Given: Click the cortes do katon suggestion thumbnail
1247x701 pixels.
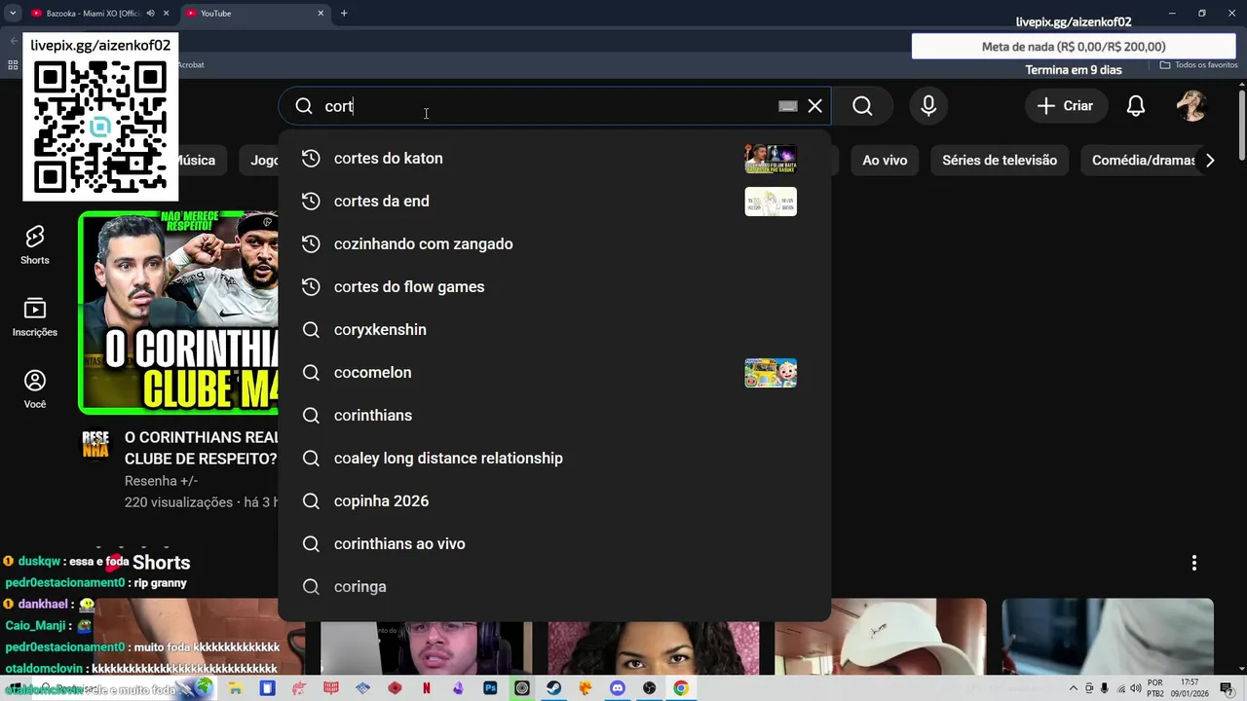Looking at the screenshot, I should (x=771, y=159).
